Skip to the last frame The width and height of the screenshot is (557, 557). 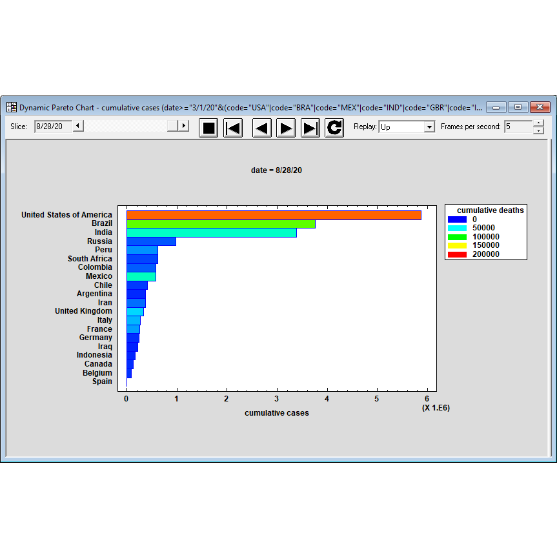tap(310, 128)
